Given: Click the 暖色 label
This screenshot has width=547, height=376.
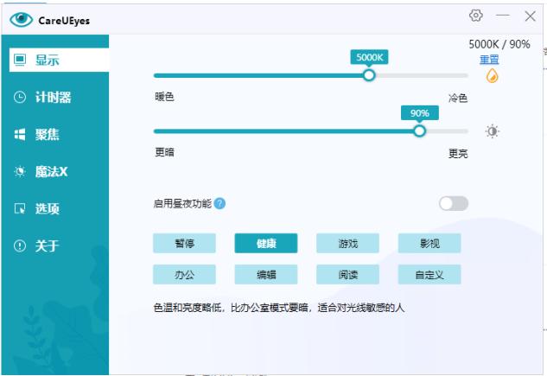Looking at the screenshot, I should point(164,97).
